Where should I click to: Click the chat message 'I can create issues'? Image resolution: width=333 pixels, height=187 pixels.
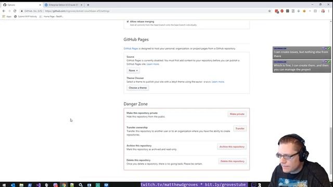[x=302, y=53]
